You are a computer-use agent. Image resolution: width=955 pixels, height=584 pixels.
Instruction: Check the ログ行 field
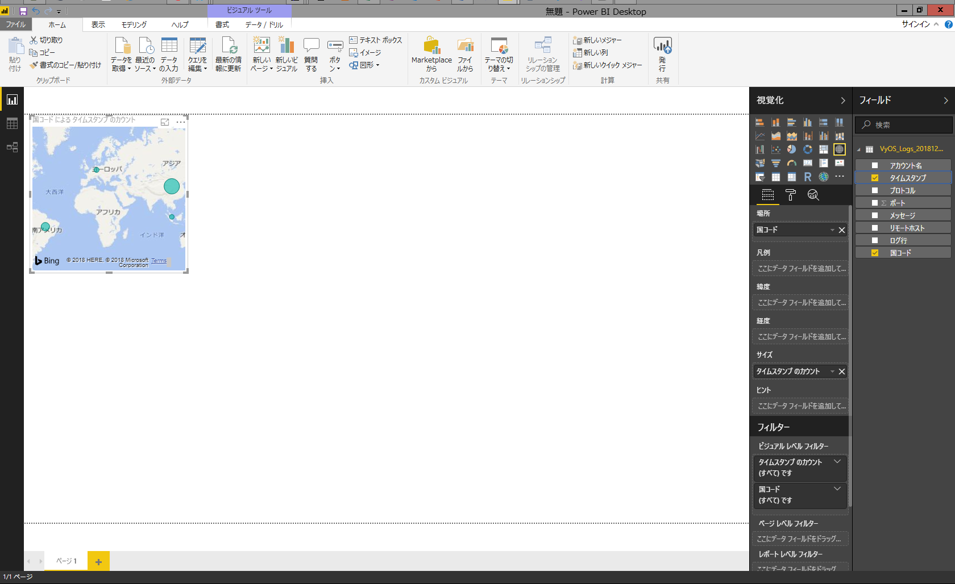(x=875, y=241)
